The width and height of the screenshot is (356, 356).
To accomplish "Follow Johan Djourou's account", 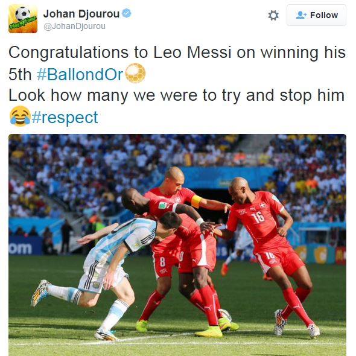I will point(316,15).
